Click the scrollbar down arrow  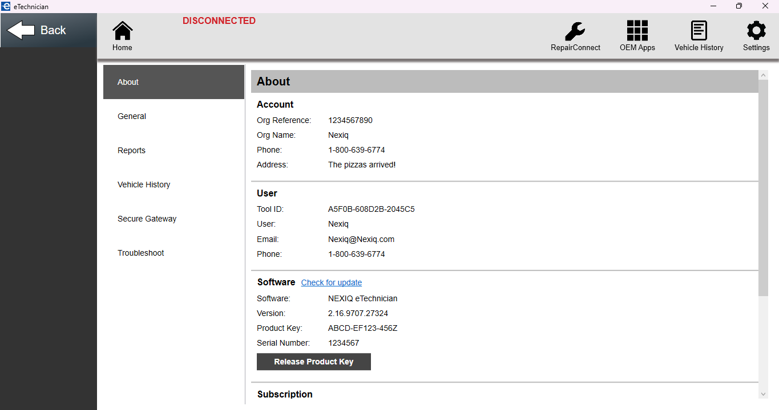click(x=764, y=394)
